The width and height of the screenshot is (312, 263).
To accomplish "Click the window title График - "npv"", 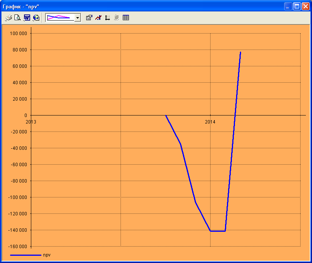I will point(21,7).
